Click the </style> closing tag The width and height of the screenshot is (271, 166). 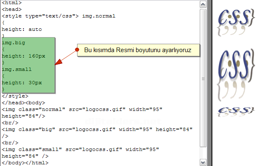point(15,96)
